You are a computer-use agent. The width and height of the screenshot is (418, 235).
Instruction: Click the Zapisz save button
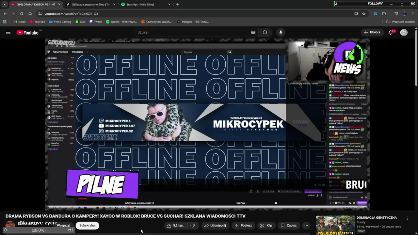pyautogui.click(x=288, y=226)
